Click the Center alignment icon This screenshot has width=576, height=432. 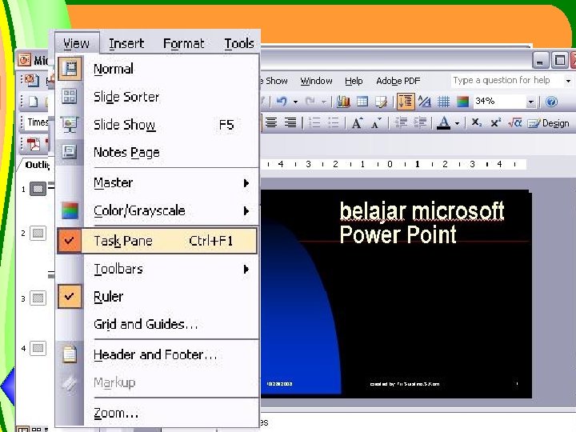271,122
